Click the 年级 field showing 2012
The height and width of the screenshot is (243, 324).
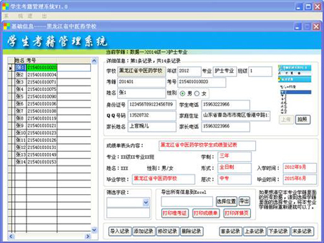(x=189, y=71)
